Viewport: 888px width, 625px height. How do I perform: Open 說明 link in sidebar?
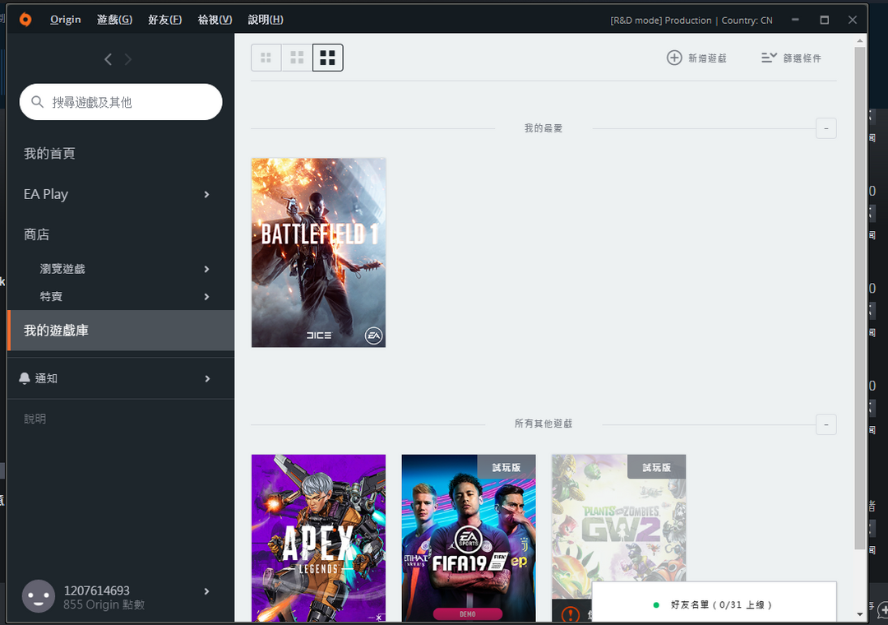click(35, 419)
